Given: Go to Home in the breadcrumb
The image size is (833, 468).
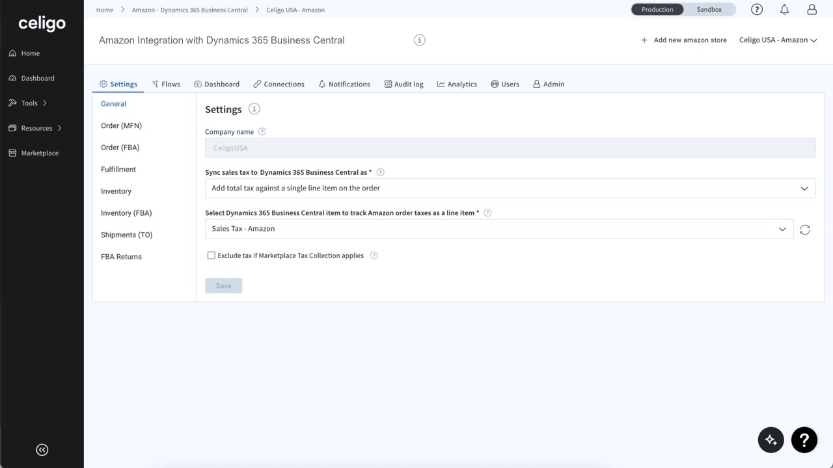Looking at the screenshot, I should click(x=105, y=10).
